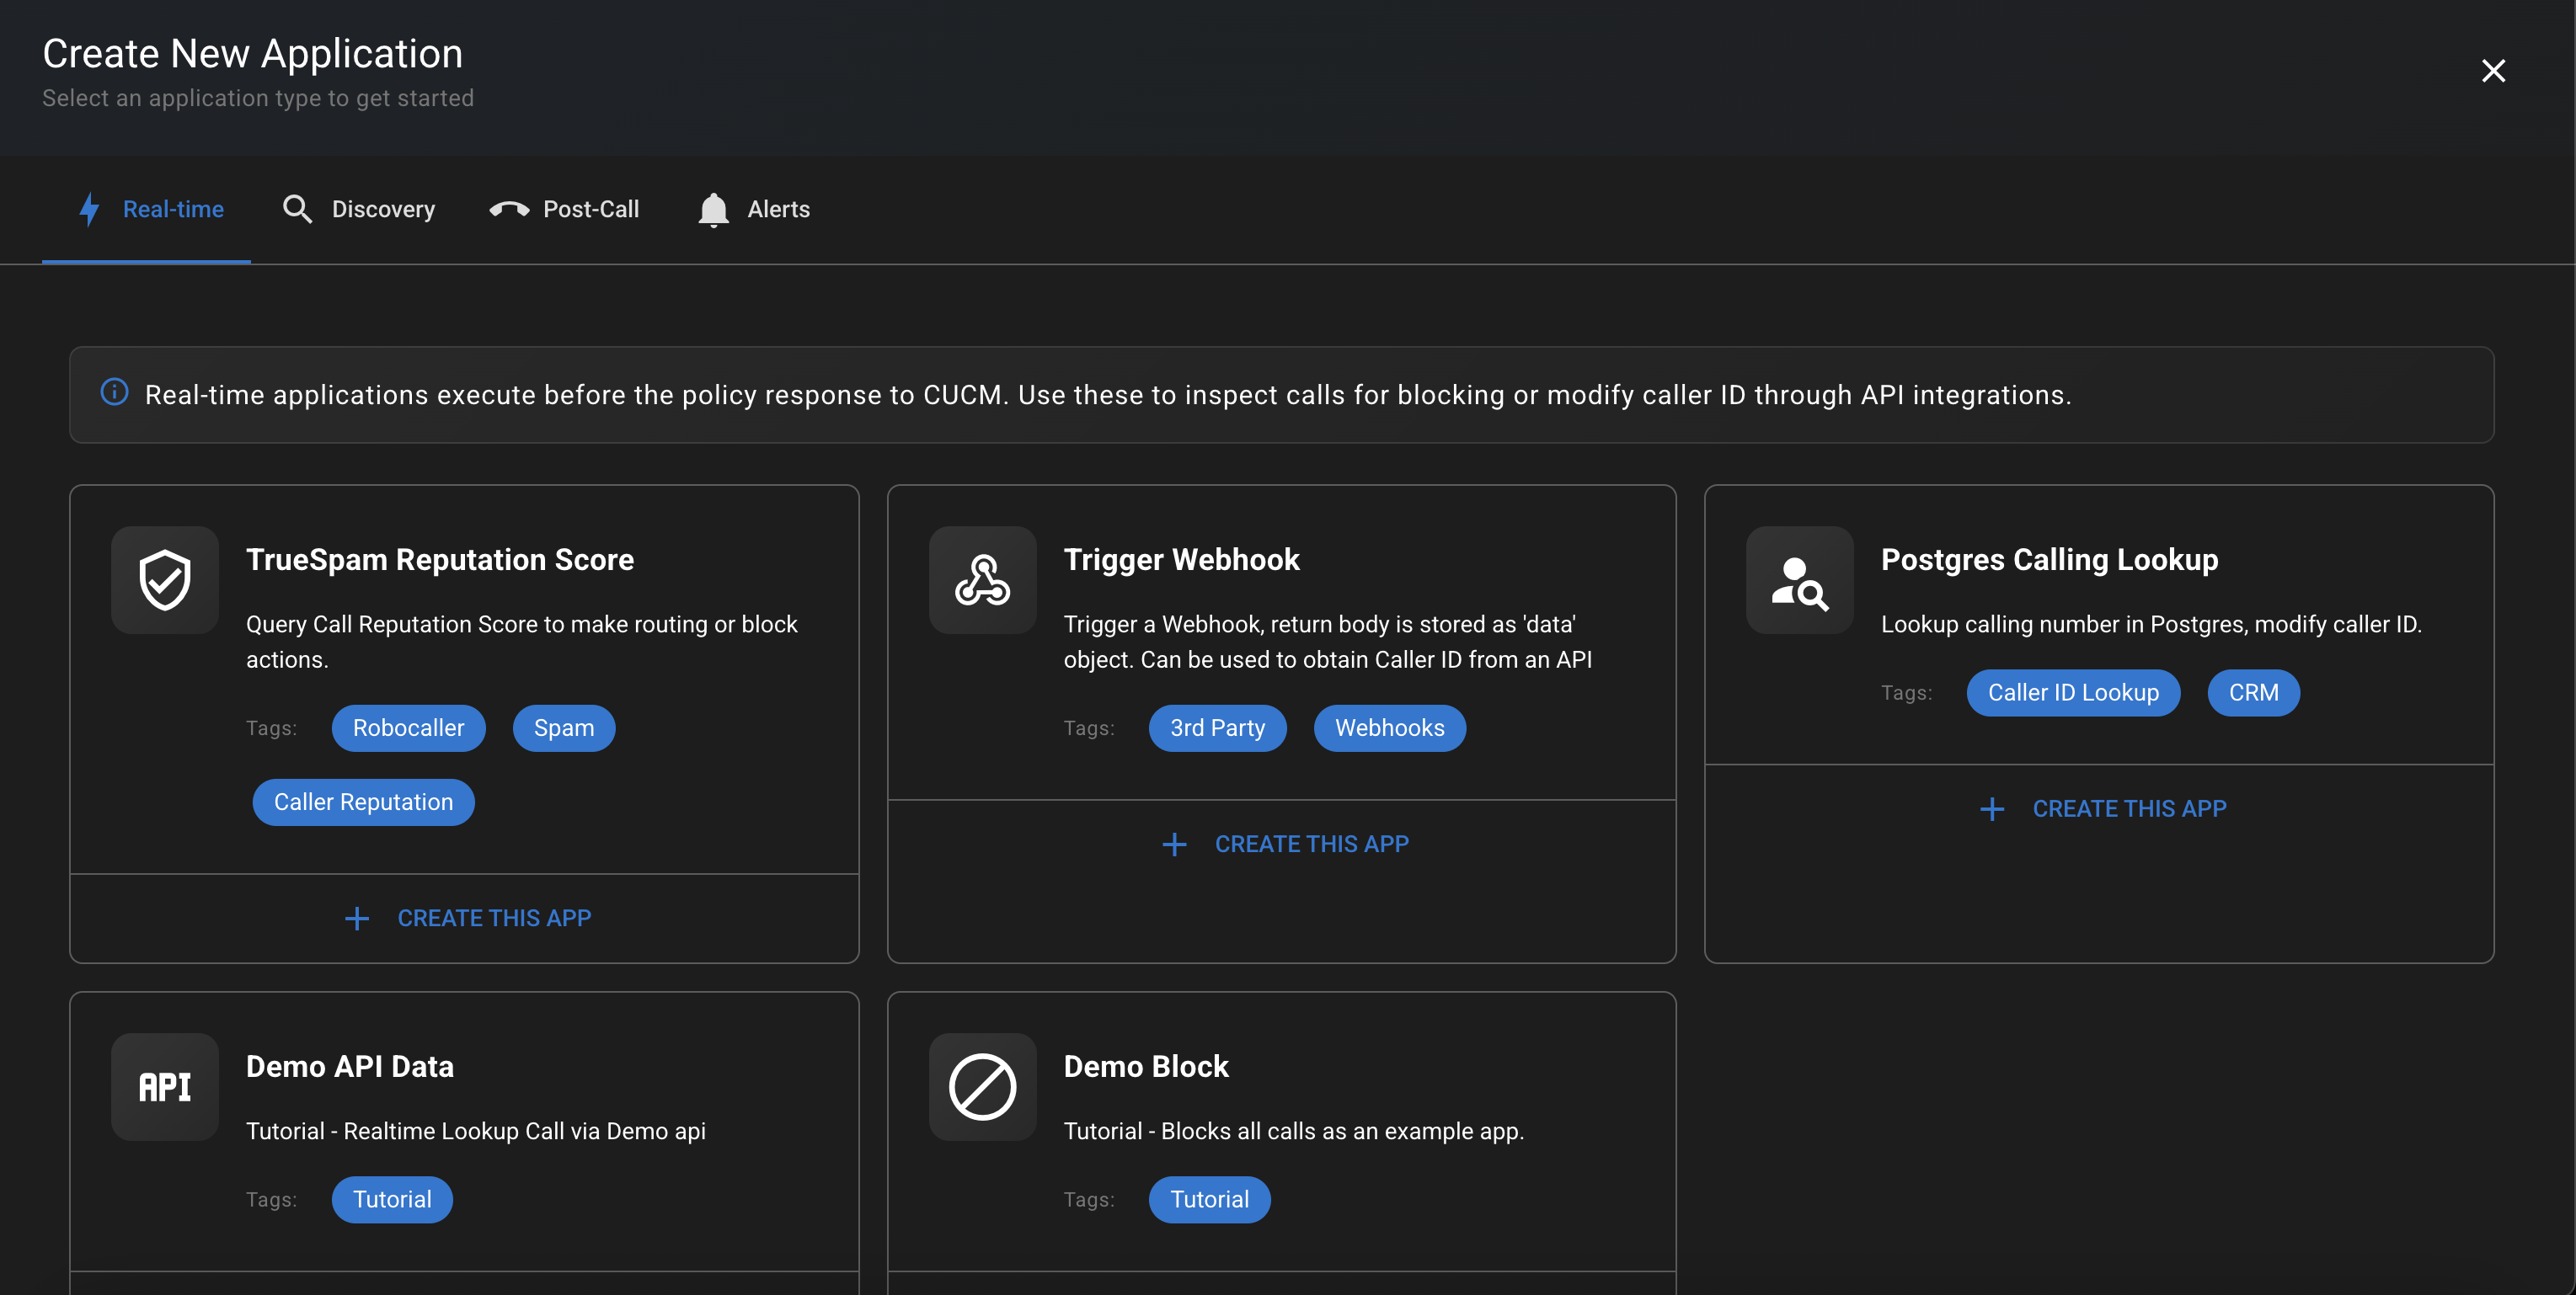Close the Create New Application dialog

pyautogui.click(x=2493, y=71)
